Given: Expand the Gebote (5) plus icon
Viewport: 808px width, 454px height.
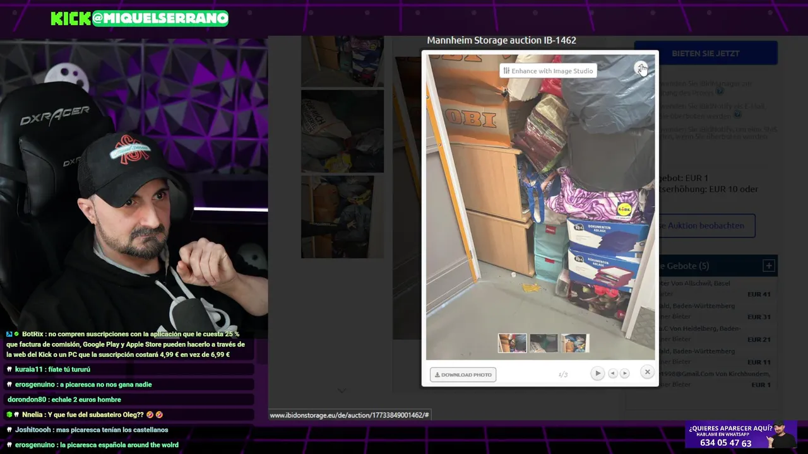Looking at the screenshot, I should pyautogui.click(x=768, y=266).
